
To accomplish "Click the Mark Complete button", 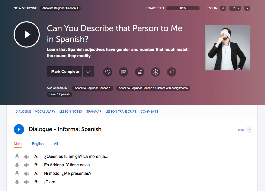I will 65,72.
